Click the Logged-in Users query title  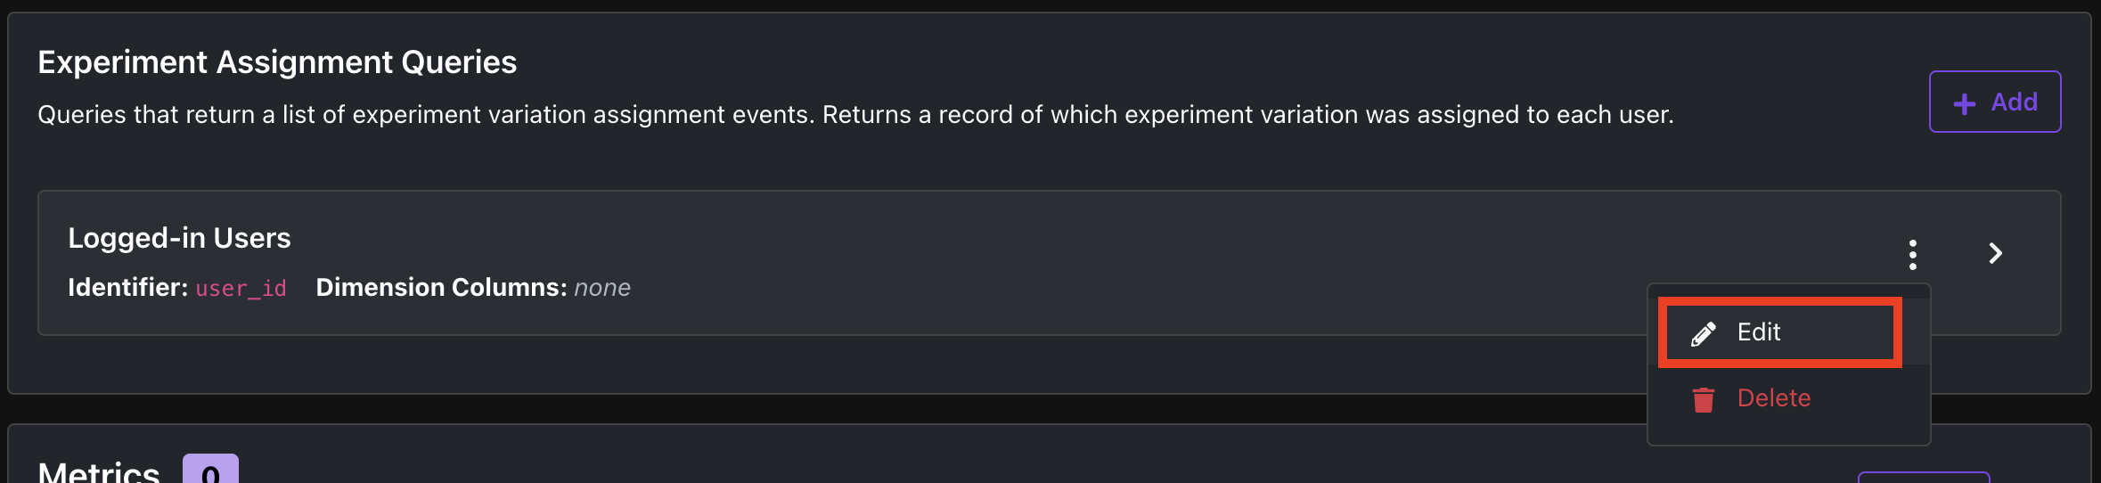pyautogui.click(x=179, y=238)
